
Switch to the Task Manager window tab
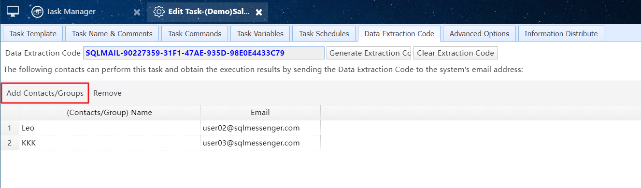tap(71, 12)
